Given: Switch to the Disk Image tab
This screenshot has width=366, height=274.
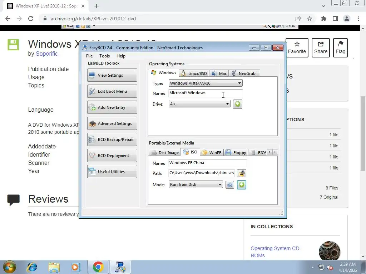Looking at the screenshot, I should tap(164, 153).
